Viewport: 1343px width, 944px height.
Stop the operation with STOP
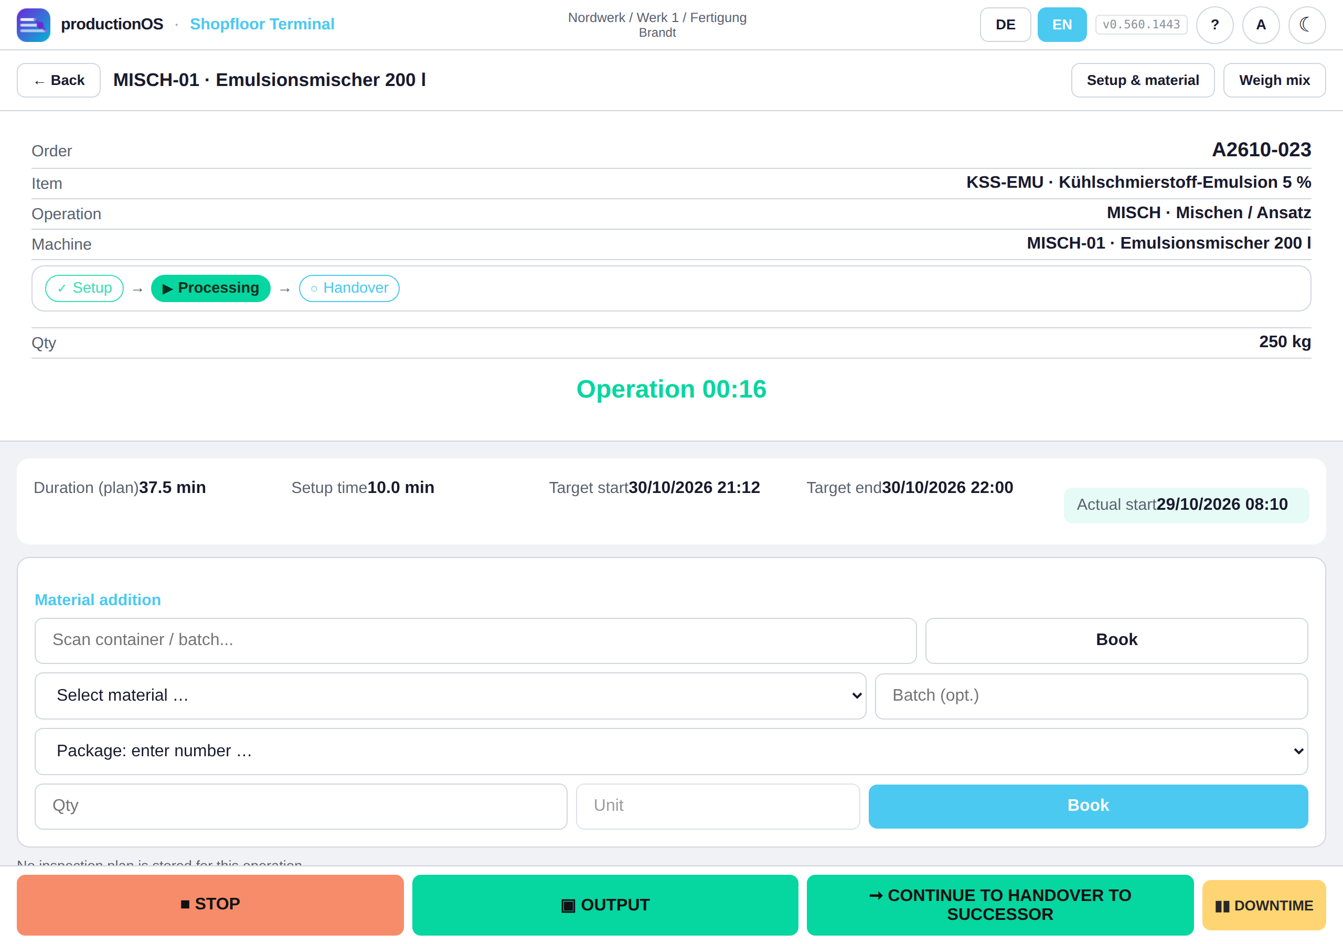(x=210, y=905)
